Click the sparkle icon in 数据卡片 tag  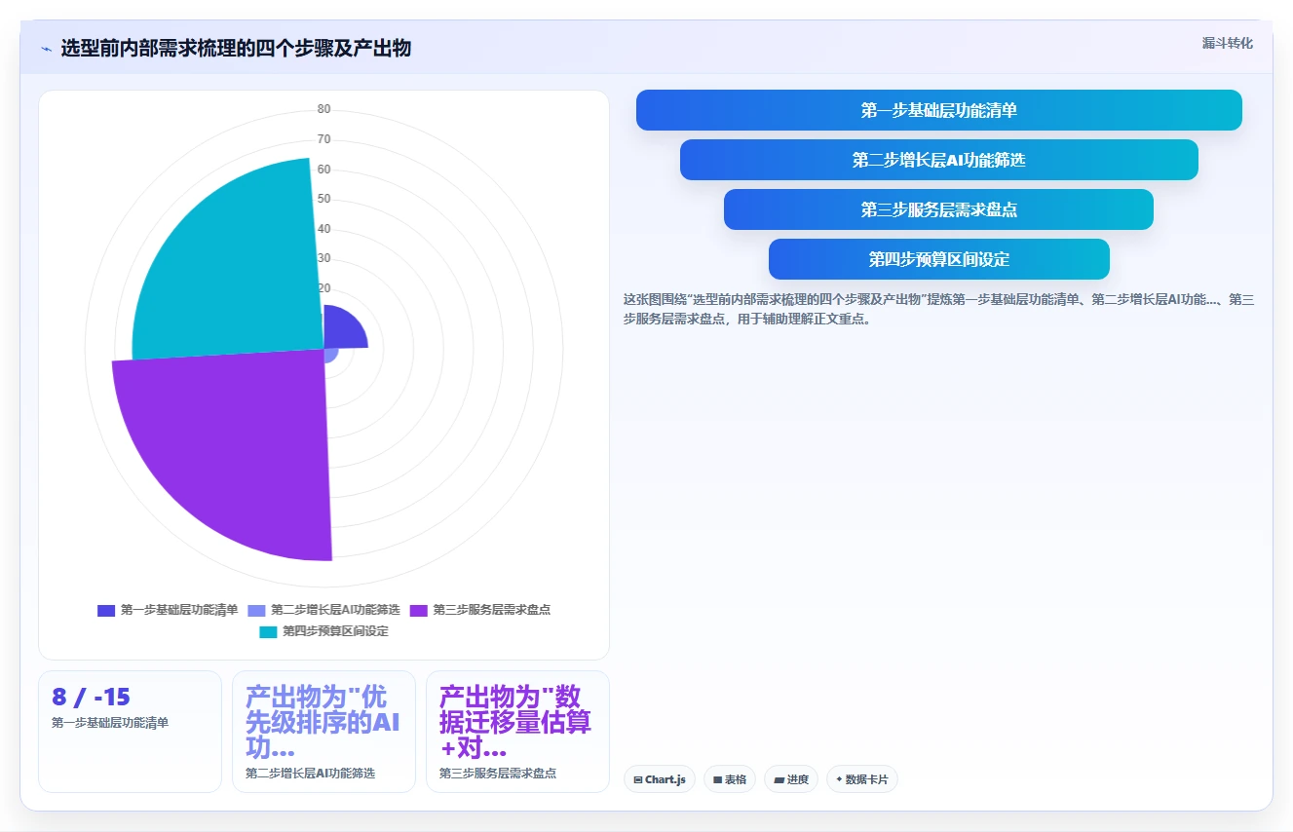(x=839, y=779)
